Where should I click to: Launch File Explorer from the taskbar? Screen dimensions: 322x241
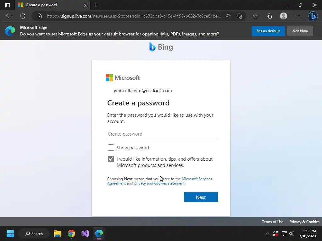[58, 233]
